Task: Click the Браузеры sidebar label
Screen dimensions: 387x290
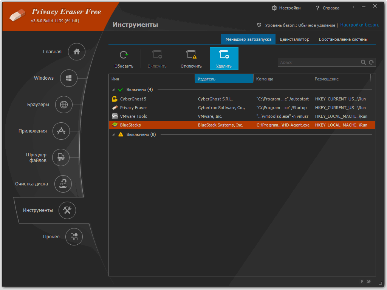Action: tap(38, 105)
